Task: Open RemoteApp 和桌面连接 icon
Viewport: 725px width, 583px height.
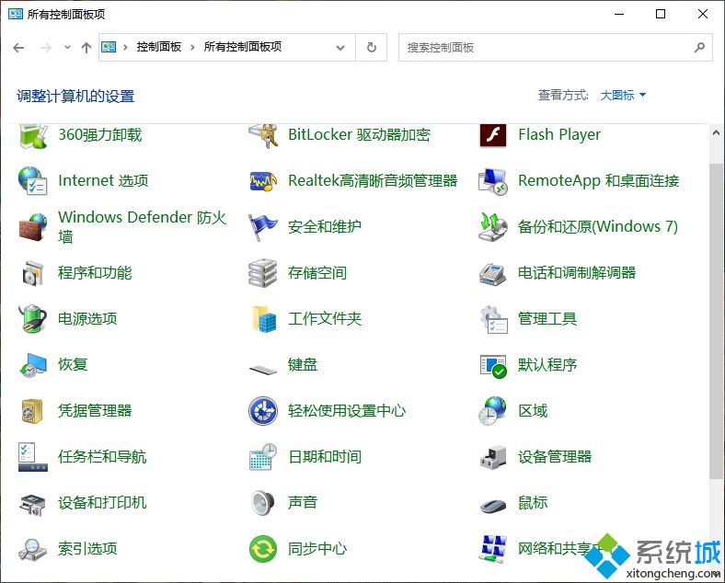Action: click(493, 181)
